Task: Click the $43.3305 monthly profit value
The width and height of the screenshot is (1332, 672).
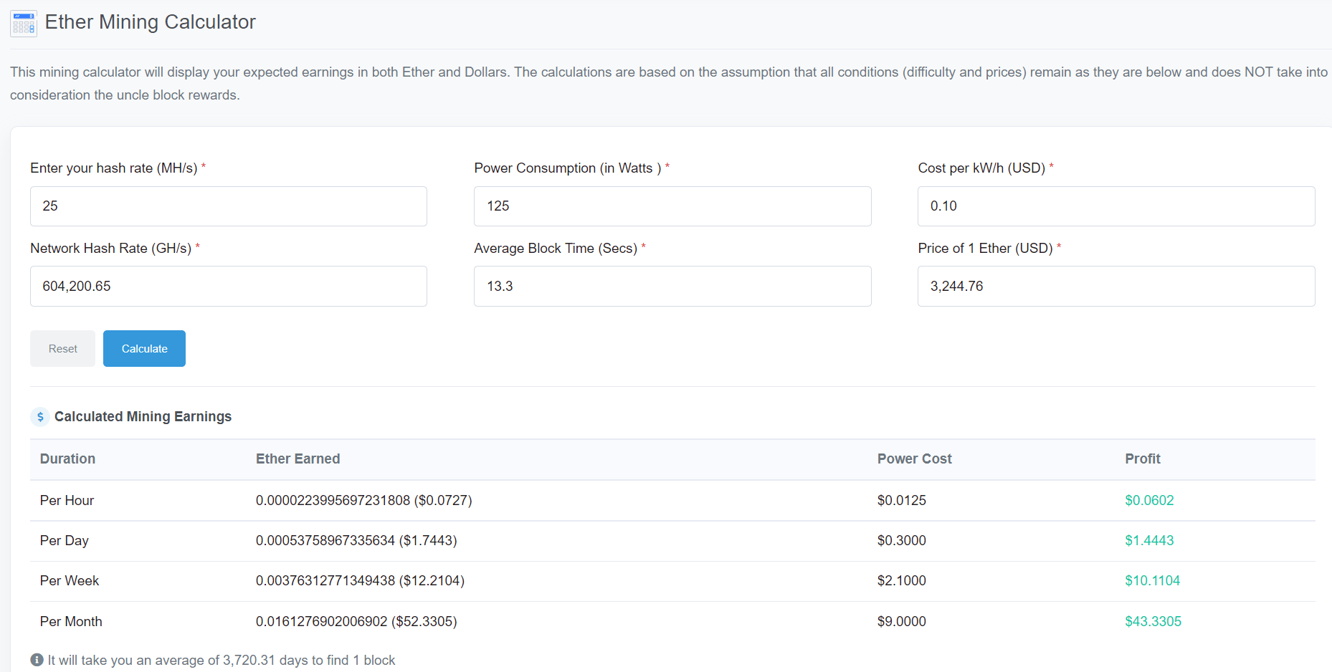Action: [1153, 622]
